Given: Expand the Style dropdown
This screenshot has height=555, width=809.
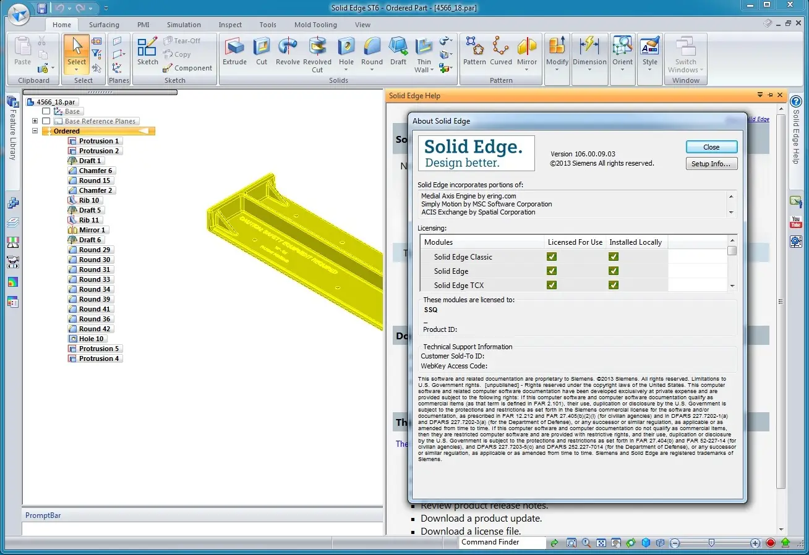Looking at the screenshot, I should coord(649,69).
